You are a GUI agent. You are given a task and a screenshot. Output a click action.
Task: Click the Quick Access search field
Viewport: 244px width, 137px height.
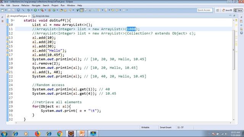click(204, 10)
